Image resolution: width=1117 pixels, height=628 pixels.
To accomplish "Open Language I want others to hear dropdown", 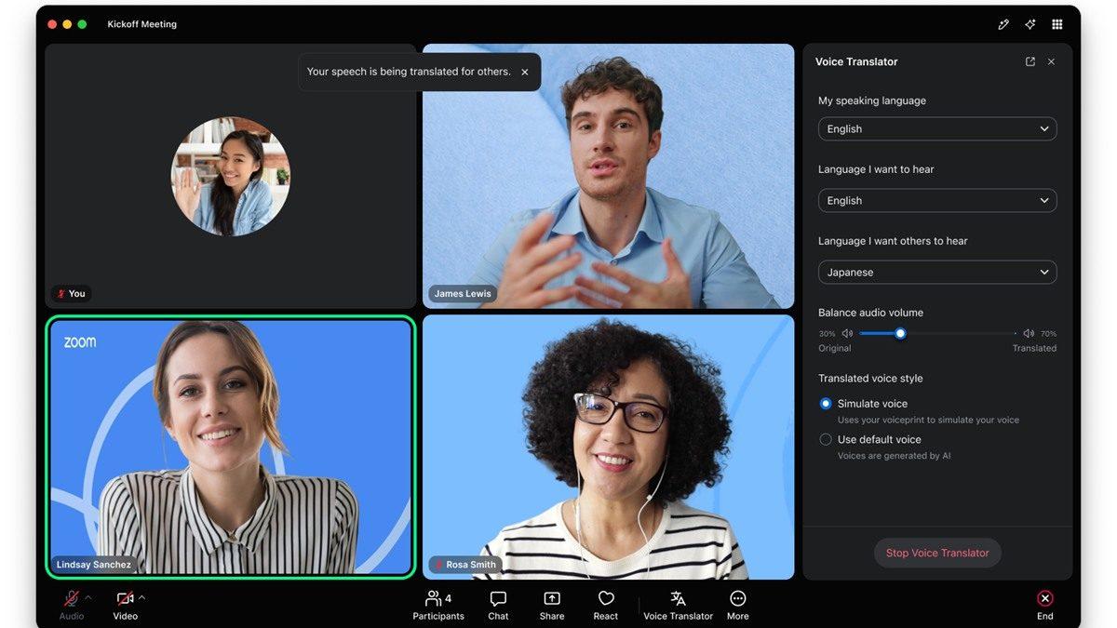I will 937,273.
